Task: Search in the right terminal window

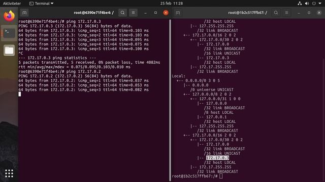Action: click(276, 13)
